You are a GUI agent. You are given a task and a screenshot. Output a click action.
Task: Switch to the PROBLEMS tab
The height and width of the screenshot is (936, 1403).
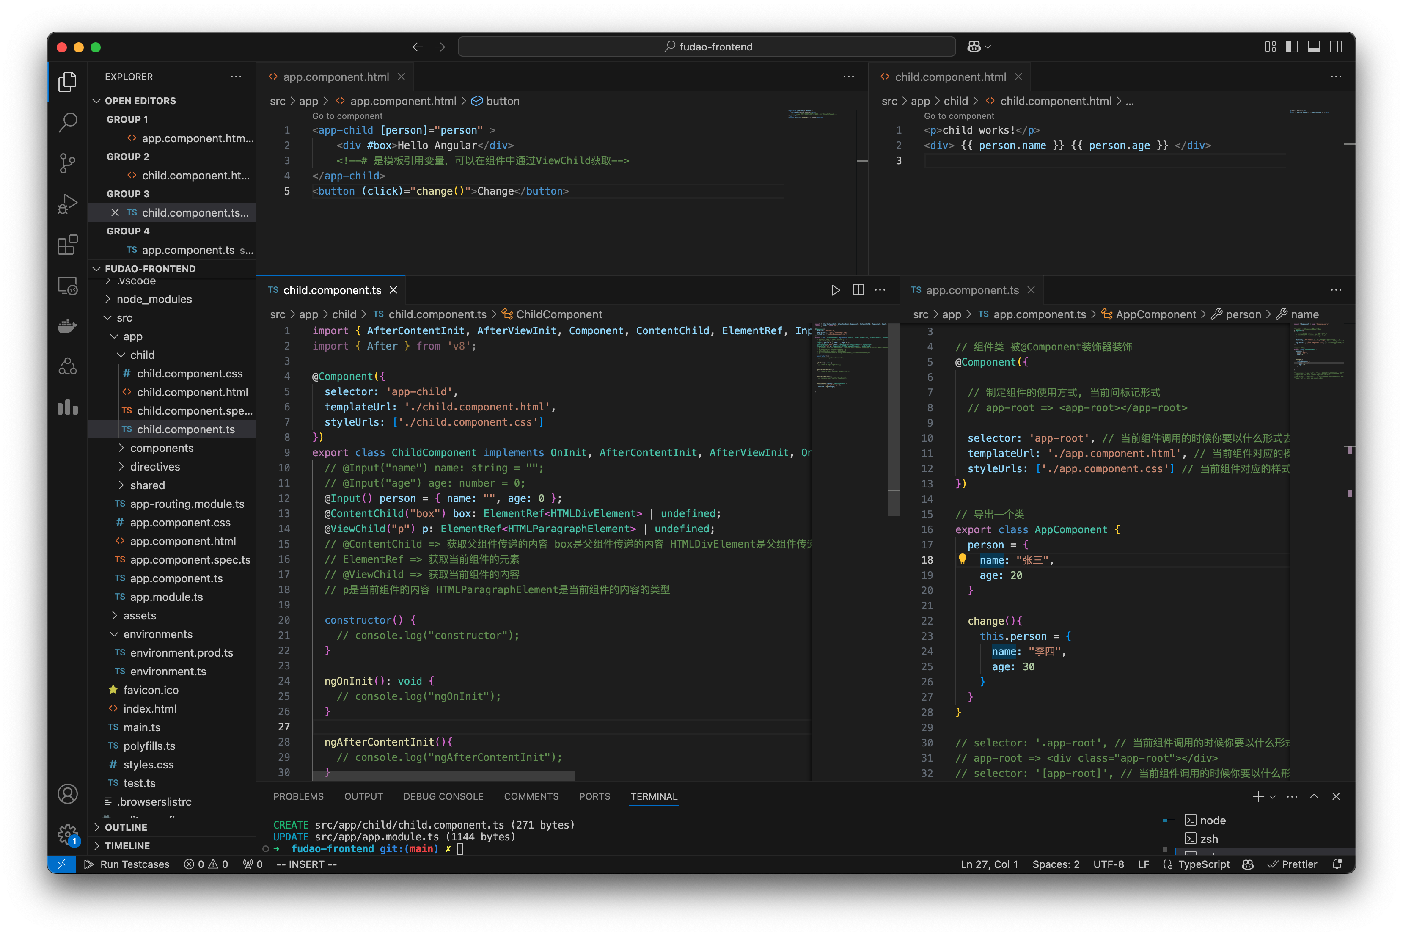298,796
